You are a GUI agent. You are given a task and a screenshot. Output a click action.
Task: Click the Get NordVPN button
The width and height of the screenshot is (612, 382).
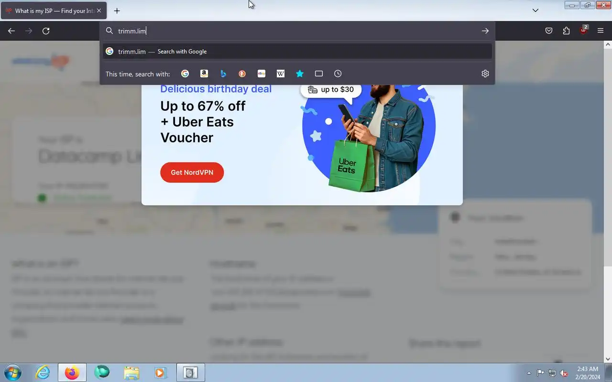point(192,172)
